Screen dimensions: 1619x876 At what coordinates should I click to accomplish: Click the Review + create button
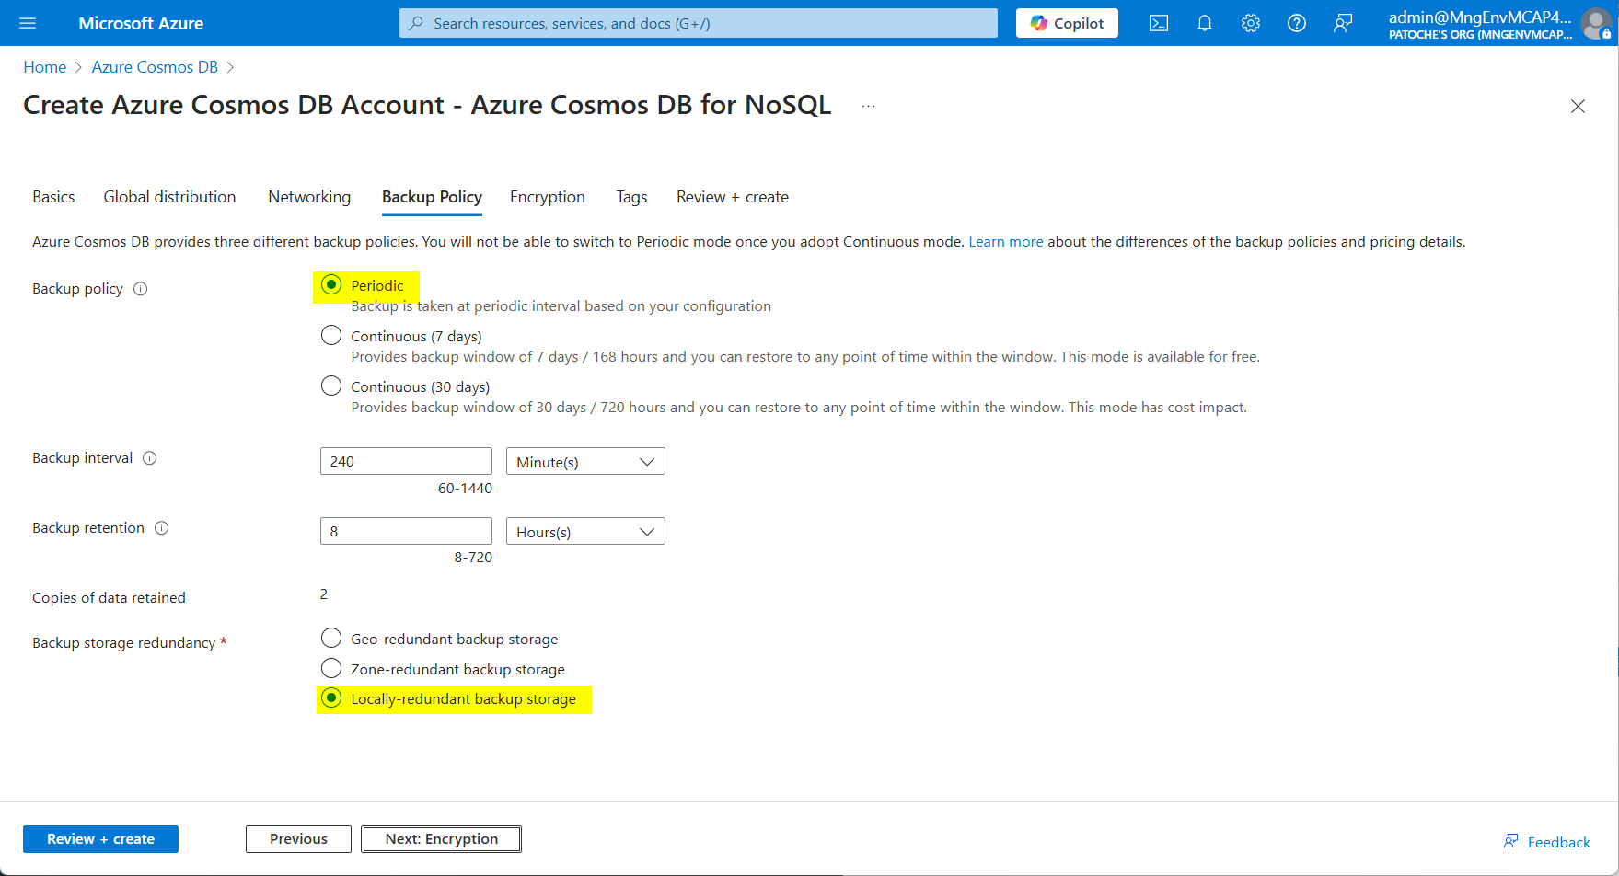point(100,838)
